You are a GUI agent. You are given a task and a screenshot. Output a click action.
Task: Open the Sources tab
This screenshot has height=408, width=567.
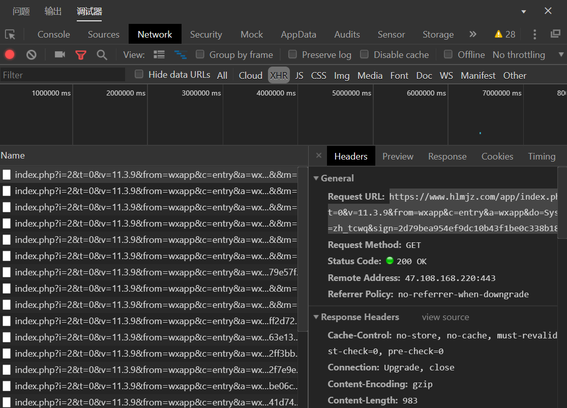[103, 35]
